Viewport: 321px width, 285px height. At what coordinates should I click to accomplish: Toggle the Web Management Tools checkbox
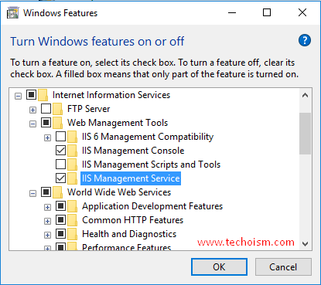(x=46, y=123)
